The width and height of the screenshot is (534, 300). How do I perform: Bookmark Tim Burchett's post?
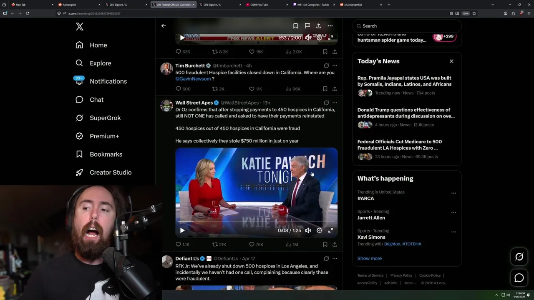[325, 89]
